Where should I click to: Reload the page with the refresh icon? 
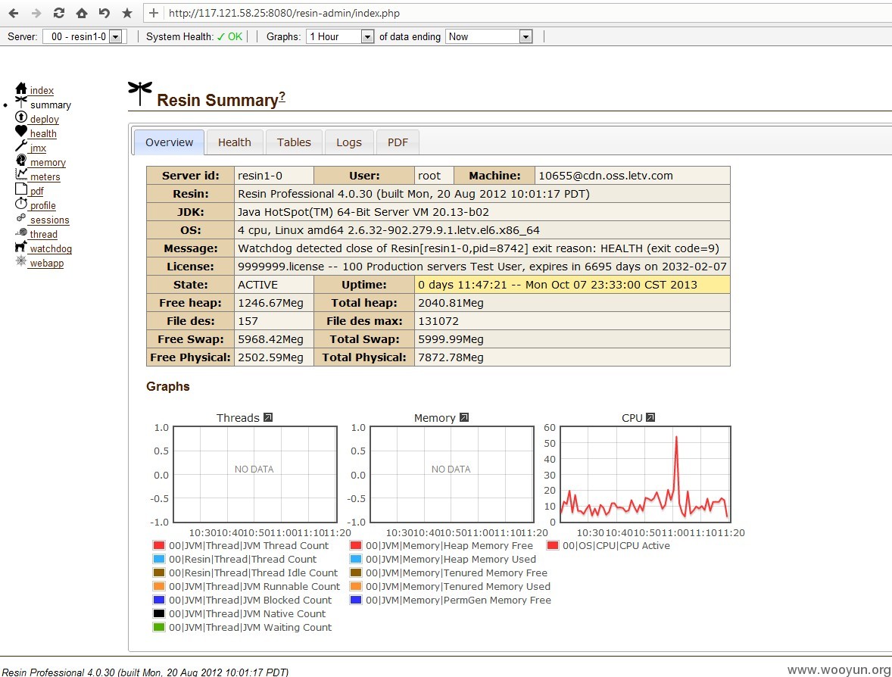click(x=59, y=13)
